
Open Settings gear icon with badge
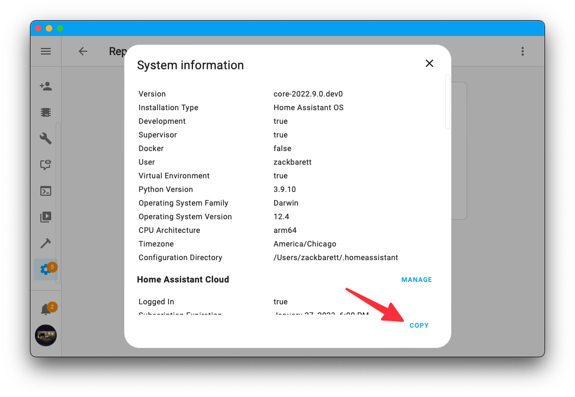coord(46,269)
